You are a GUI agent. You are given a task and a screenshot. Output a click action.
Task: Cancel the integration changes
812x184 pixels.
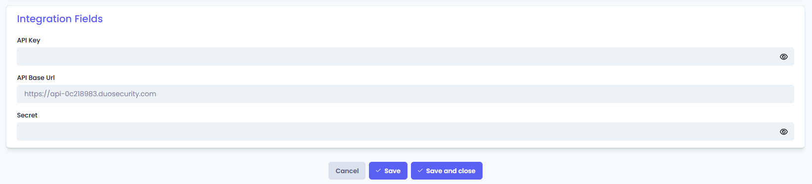[347, 171]
